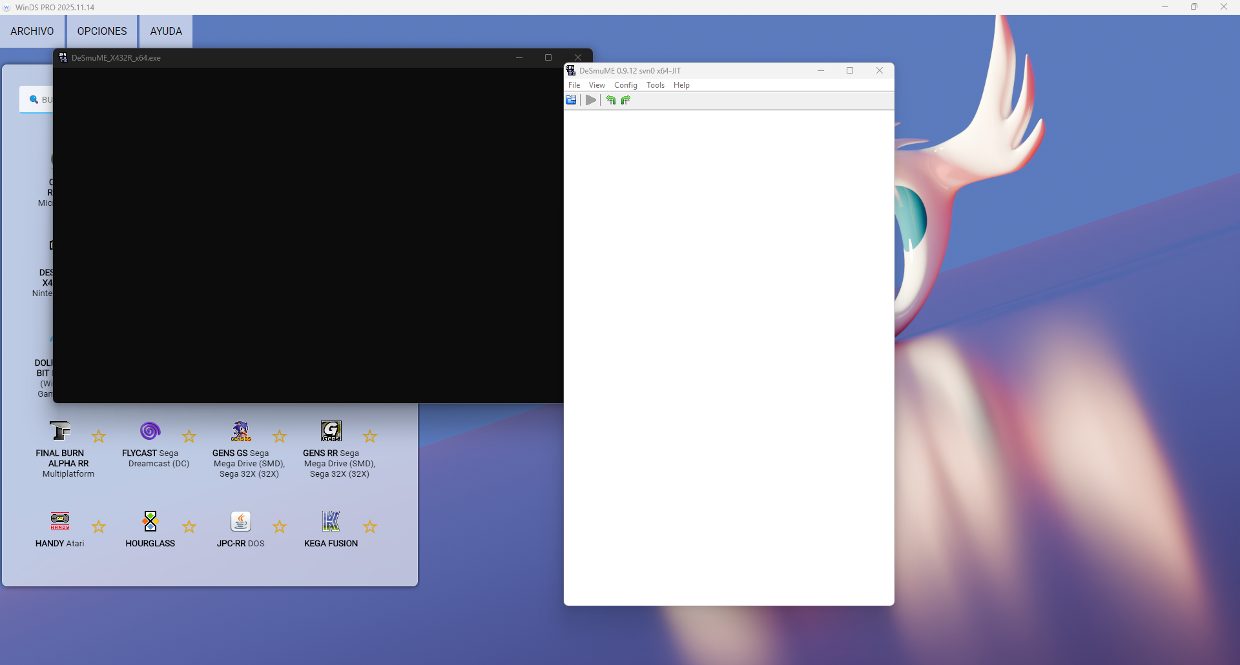This screenshot has height=665, width=1240.
Task: Favorite Handy Atari with its star
Action: click(x=99, y=527)
